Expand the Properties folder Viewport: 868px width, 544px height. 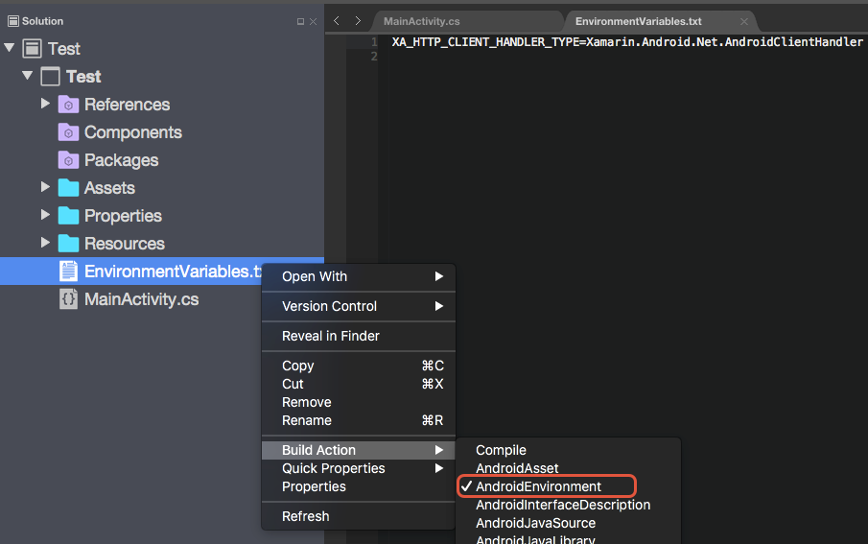pos(45,214)
